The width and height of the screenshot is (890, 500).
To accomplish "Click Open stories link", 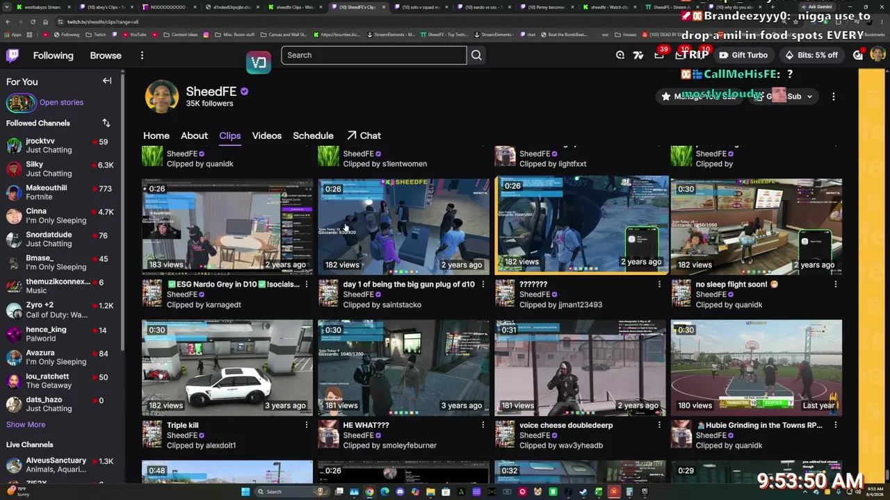I will click(x=61, y=103).
